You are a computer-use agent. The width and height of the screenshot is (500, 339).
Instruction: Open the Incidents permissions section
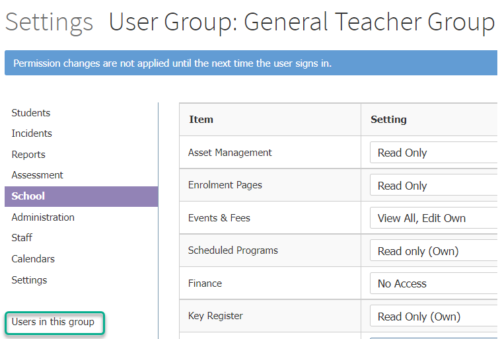(32, 133)
